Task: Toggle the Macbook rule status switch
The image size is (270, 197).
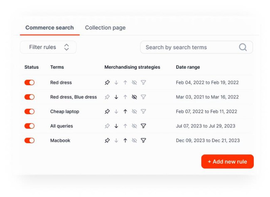Action: point(29,141)
